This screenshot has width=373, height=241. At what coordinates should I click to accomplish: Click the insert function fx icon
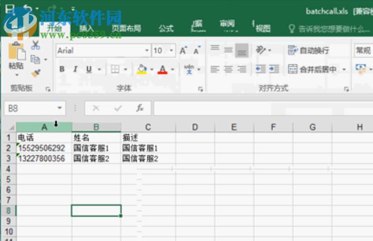click(139, 108)
